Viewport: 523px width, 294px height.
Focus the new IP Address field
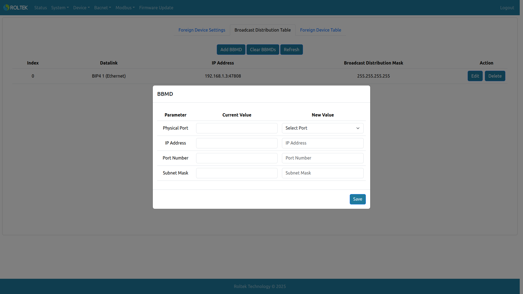tap(323, 143)
